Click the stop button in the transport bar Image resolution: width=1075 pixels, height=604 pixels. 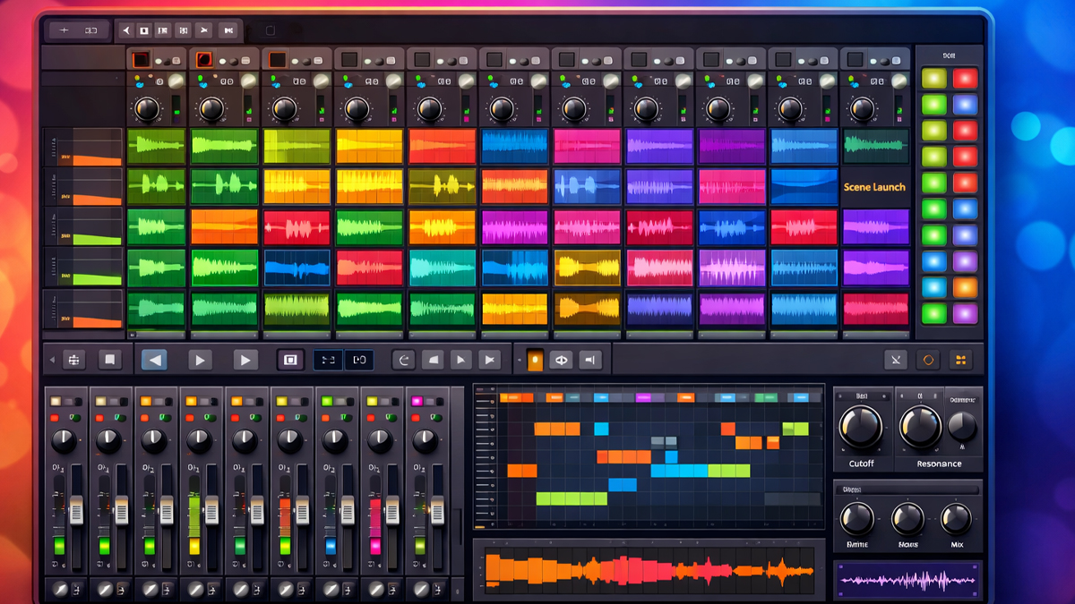[109, 360]
